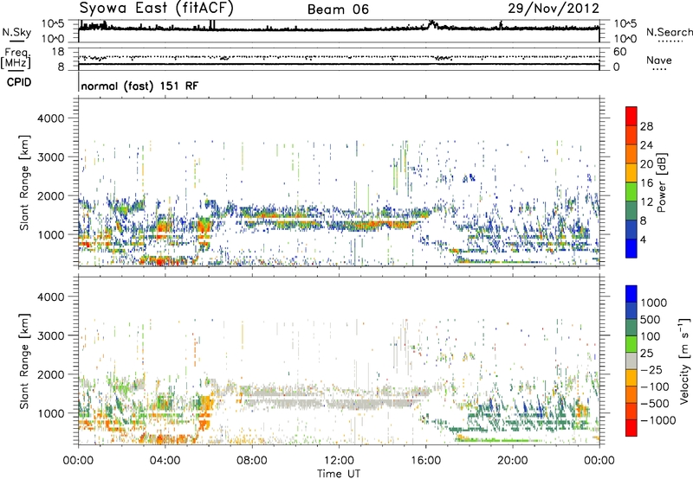
Task: Click the '20:00' time axis label
Action: (512, 460)
